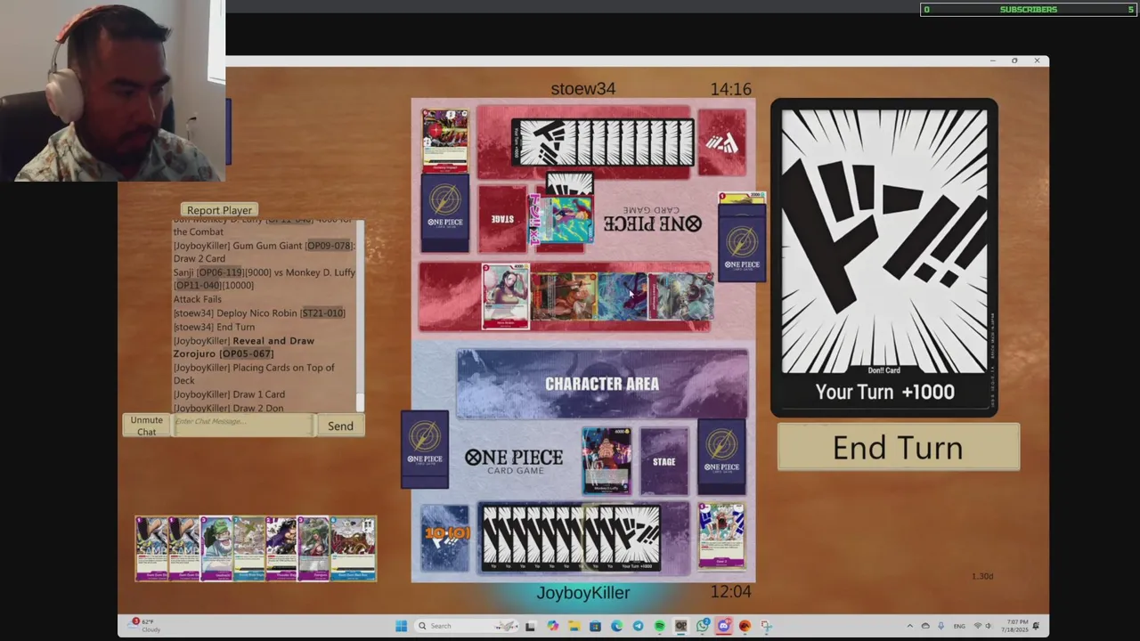Click Sanji OP06-119 link in log
The image size is (1140, 641).
click(219, 272)
